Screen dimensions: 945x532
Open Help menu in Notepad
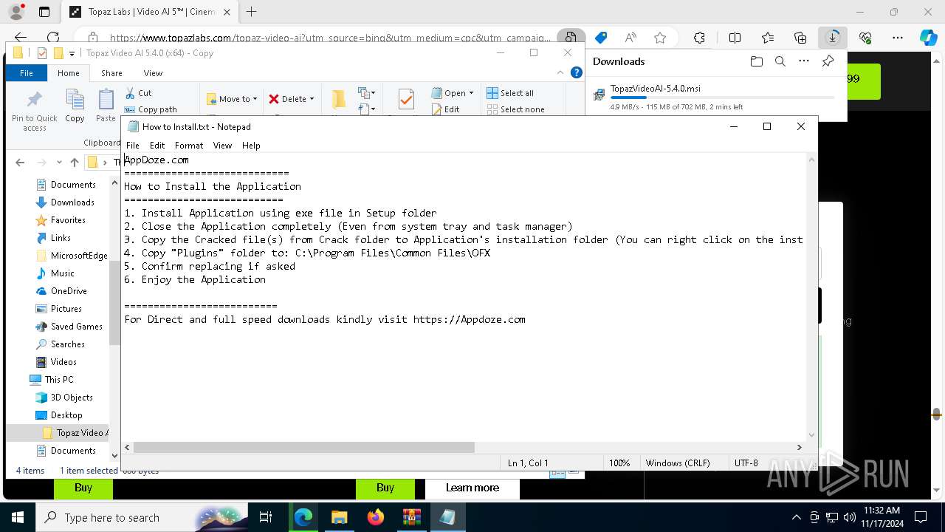tap(251, 146)
